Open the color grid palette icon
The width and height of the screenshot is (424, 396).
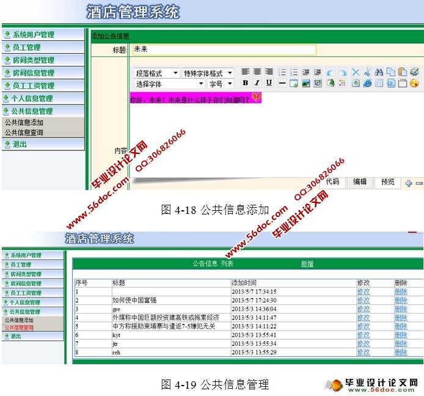[342, 83]
